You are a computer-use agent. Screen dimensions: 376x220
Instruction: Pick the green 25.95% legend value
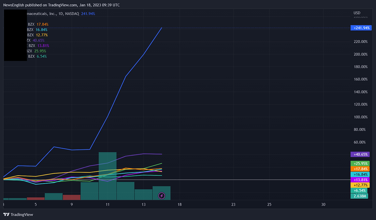coord(40,51)
